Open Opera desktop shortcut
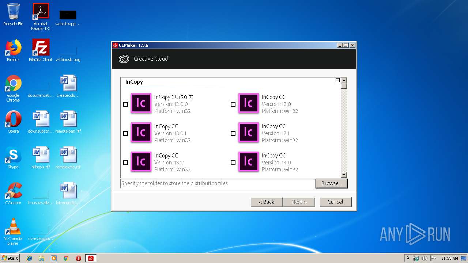The image size is (468, 263). click(13, 122)
